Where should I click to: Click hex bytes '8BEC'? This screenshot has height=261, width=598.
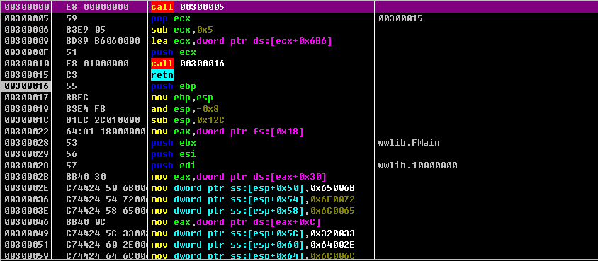pos(77,98)
